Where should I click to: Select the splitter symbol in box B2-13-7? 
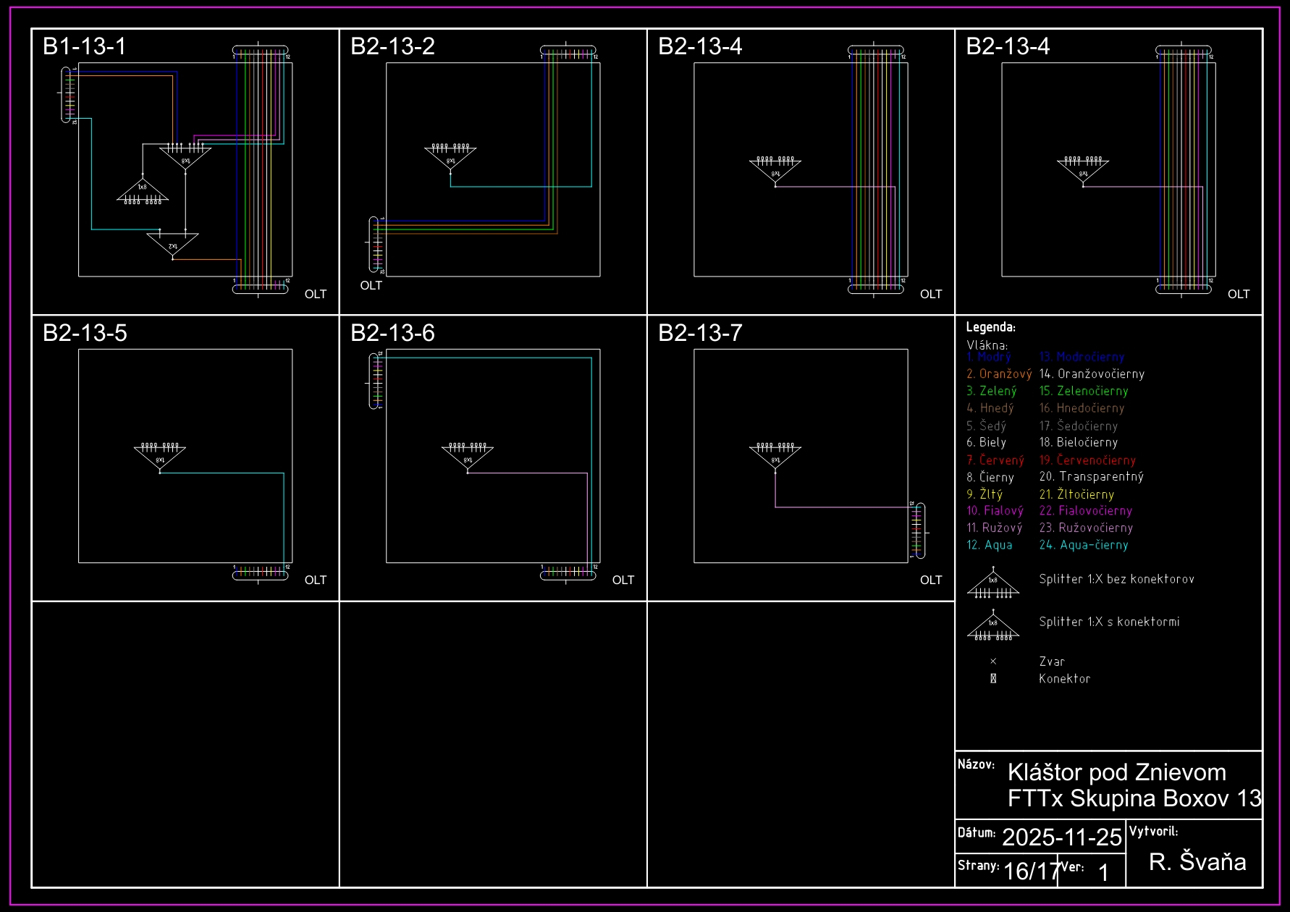point(775,456)
